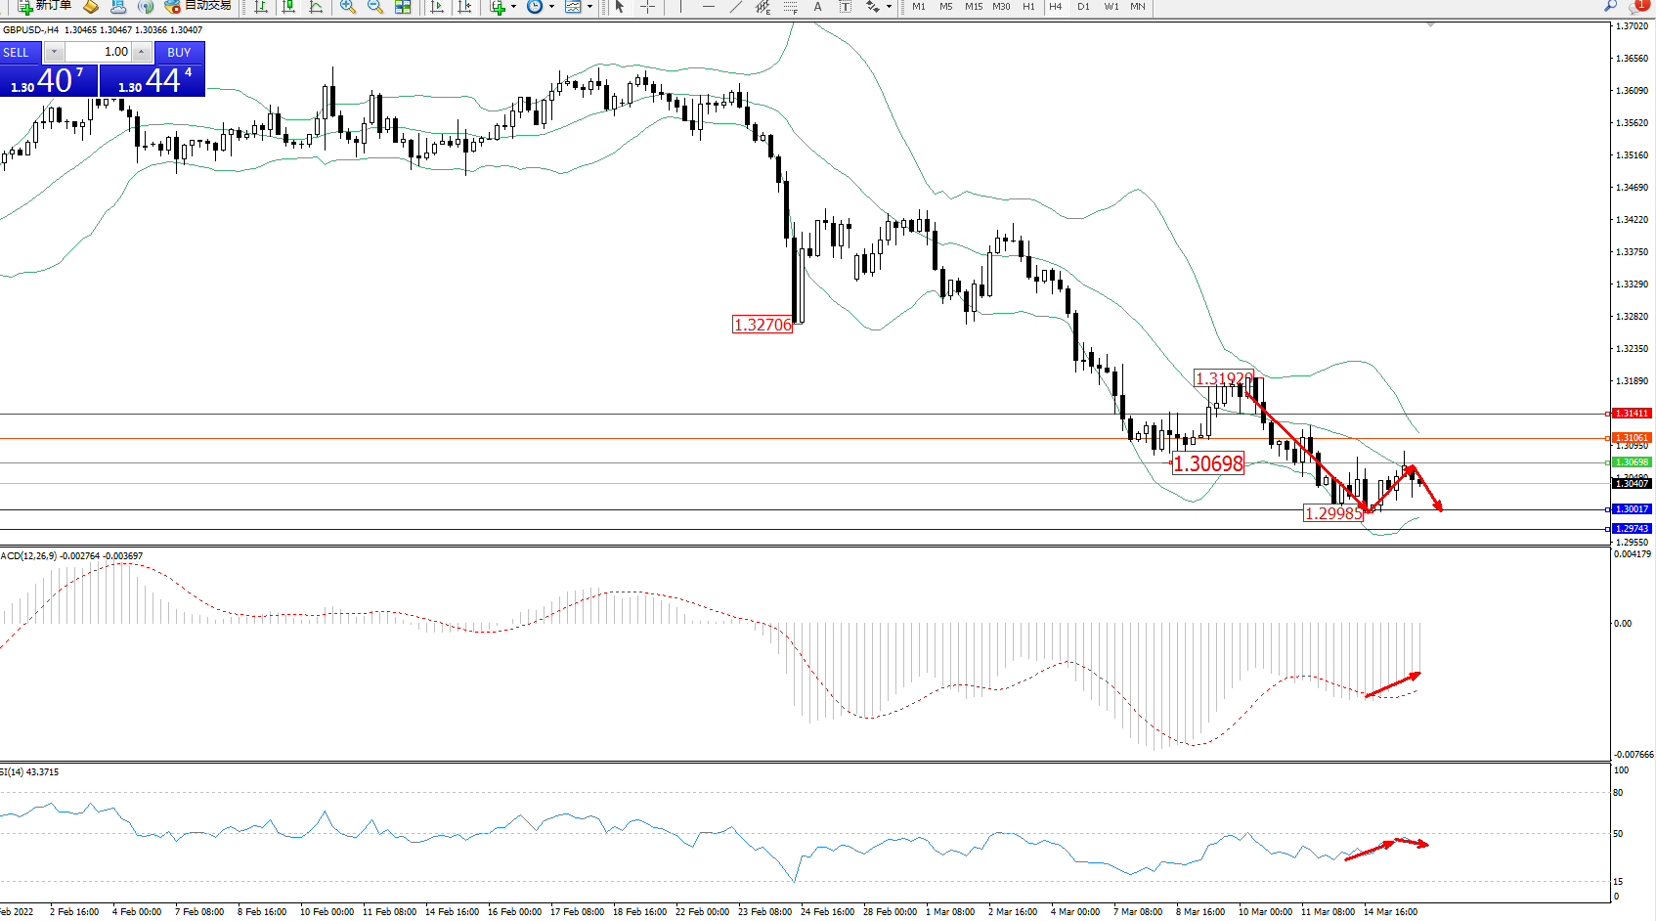Increase lot volume with the up arrow
This screenshot has height=921, width=1656.
coord(142,52)
